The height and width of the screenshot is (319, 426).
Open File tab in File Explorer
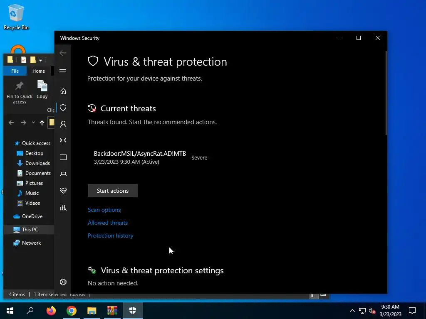(x=15, y=71)
